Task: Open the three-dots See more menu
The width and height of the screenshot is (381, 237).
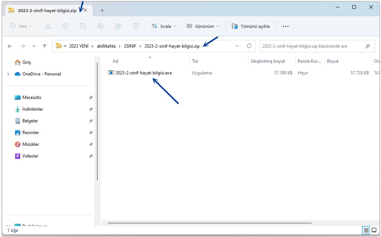Action: click(x=286, y=26)
